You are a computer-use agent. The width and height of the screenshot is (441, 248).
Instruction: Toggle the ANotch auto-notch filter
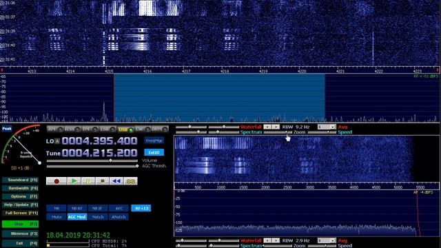tap(119, 217)
